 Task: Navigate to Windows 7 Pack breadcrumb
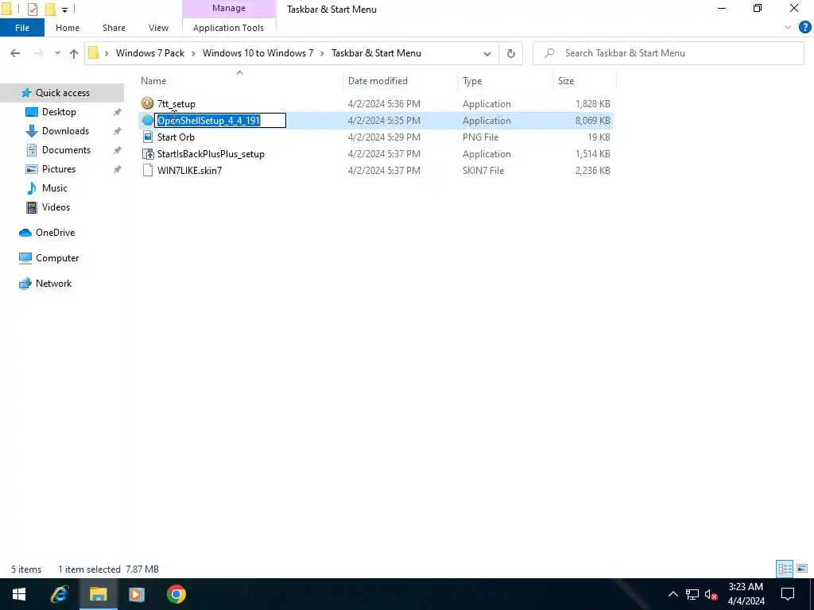click(x=150, y=53)
